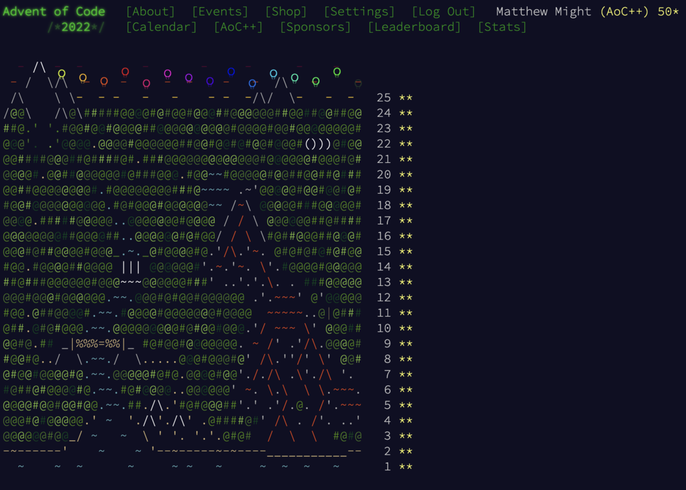Screen dimensions: 686x490
Task: Click the %%=% sign in row 9
Action: tap(98, 343)
